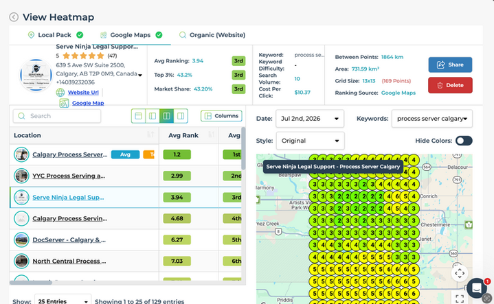Select the left-sidebar layout icon
Image resolution: width=494 pixels, height=304 pixels.
pyautogui.click(x=153, y=116)
